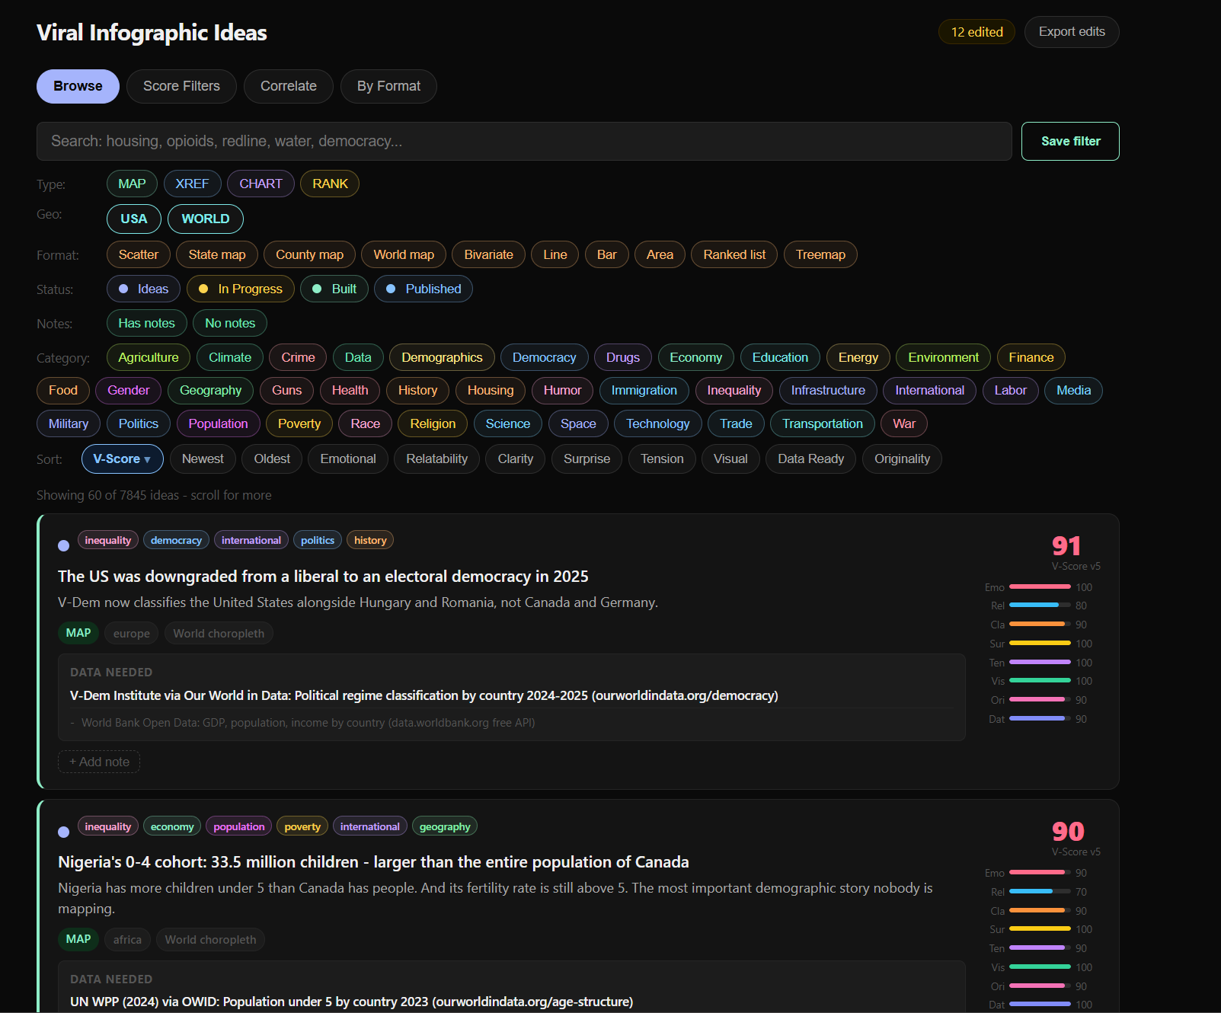Image resolution: width=1221 pixels, height=1013 pixels.
Task: Enable the Published status filter
Action: (423, 289)
